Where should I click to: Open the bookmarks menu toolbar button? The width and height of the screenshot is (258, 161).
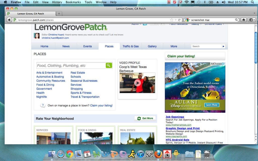tap(252, 20)
